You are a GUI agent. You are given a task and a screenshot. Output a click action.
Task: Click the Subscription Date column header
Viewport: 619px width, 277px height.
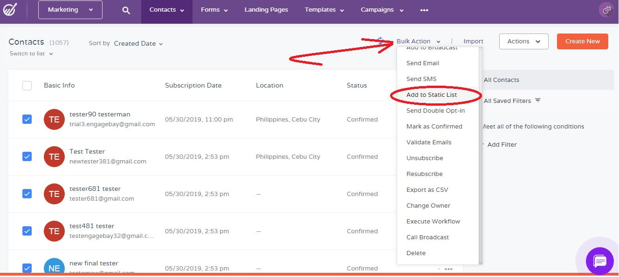click(x=193, y=86)
